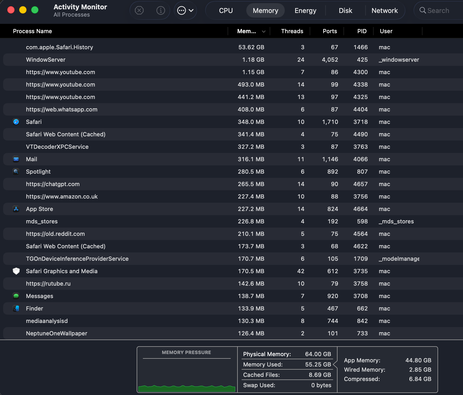Click the green zoom window button
This screenshot has height=395, width=463.
[x=35, y=10]
